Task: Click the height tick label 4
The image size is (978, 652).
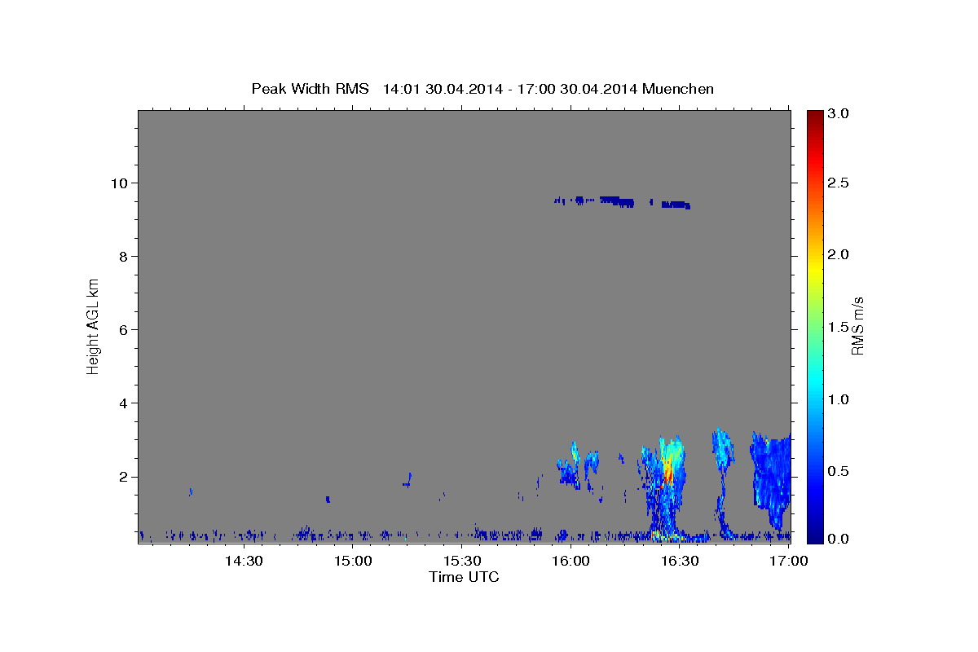Action: (124, 403)
